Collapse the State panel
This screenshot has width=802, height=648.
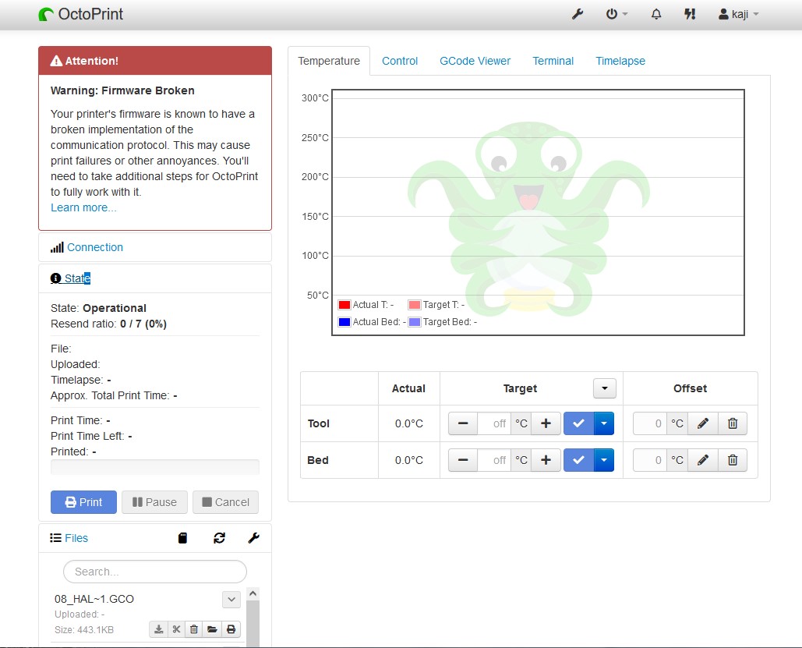click(71, 278)
